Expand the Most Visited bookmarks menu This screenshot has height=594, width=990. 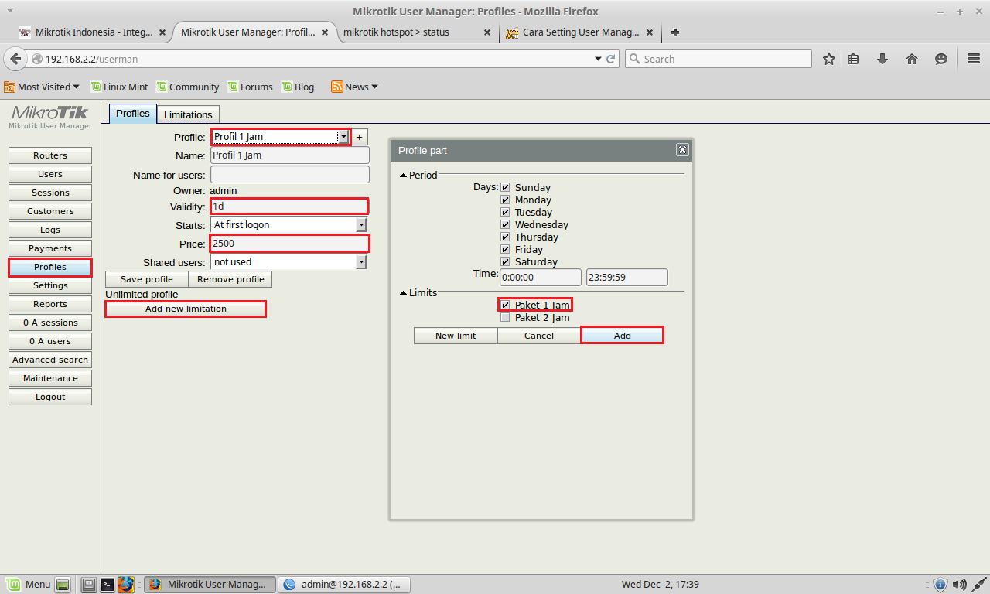coord(43,87)
